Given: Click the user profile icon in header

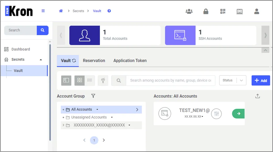Looking at the screenshot, I should tap(257, 11).
